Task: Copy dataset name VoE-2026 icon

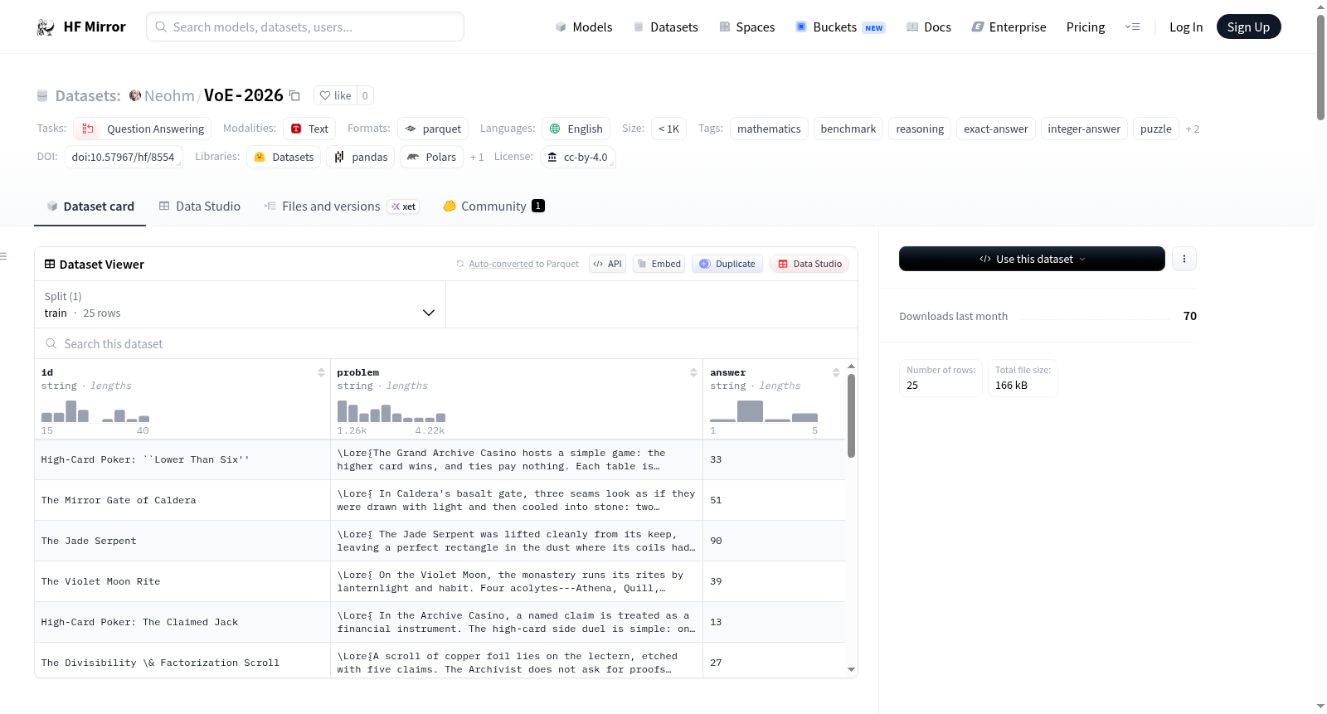Action: (x=294, y=95)
